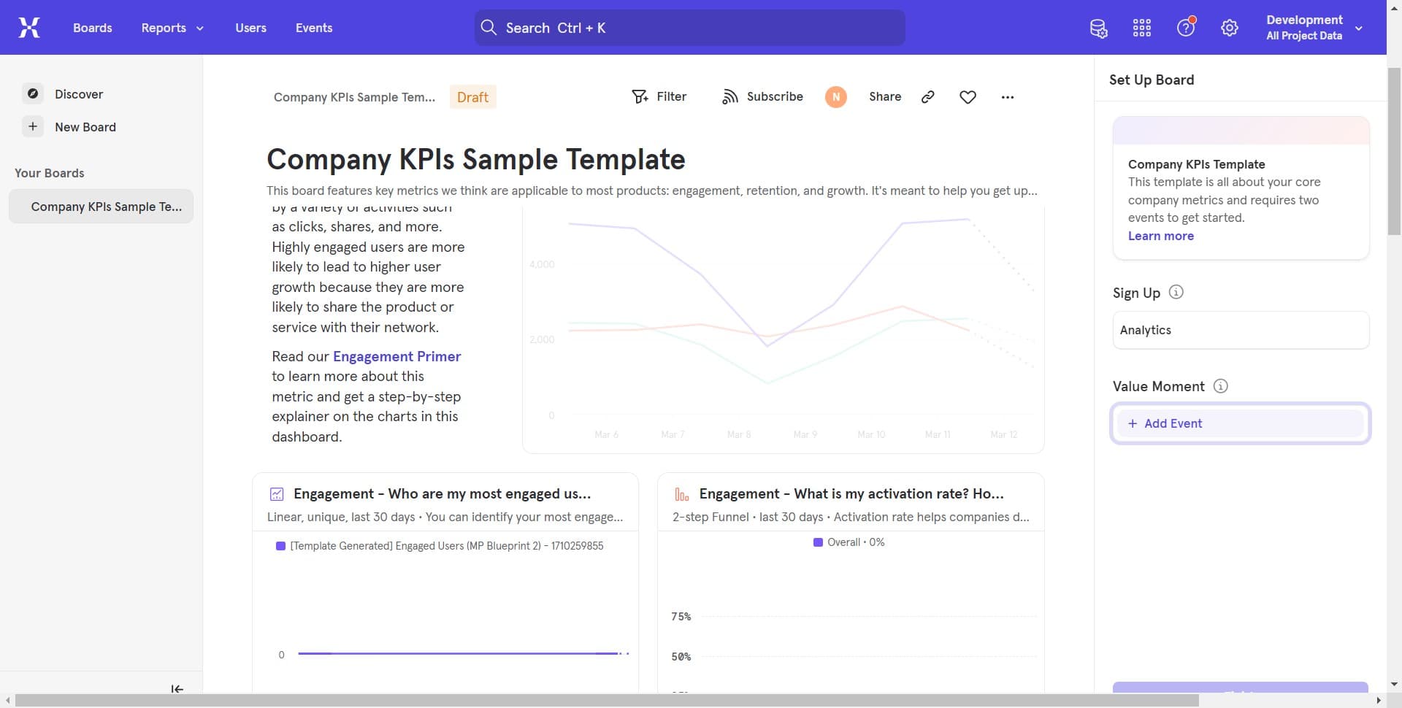Focus the Search input field
The width and height of the screenshot is (1402, 708).
tap(689, 28)
